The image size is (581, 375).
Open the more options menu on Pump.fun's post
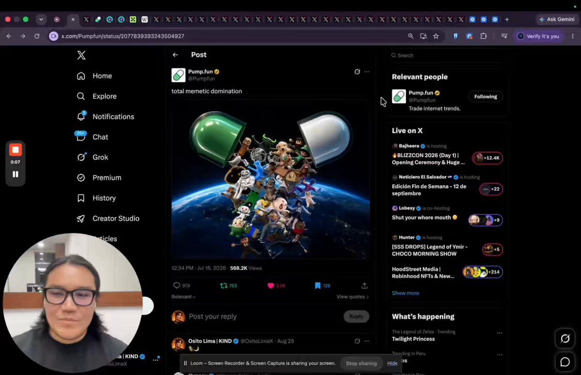pos(367,72)
